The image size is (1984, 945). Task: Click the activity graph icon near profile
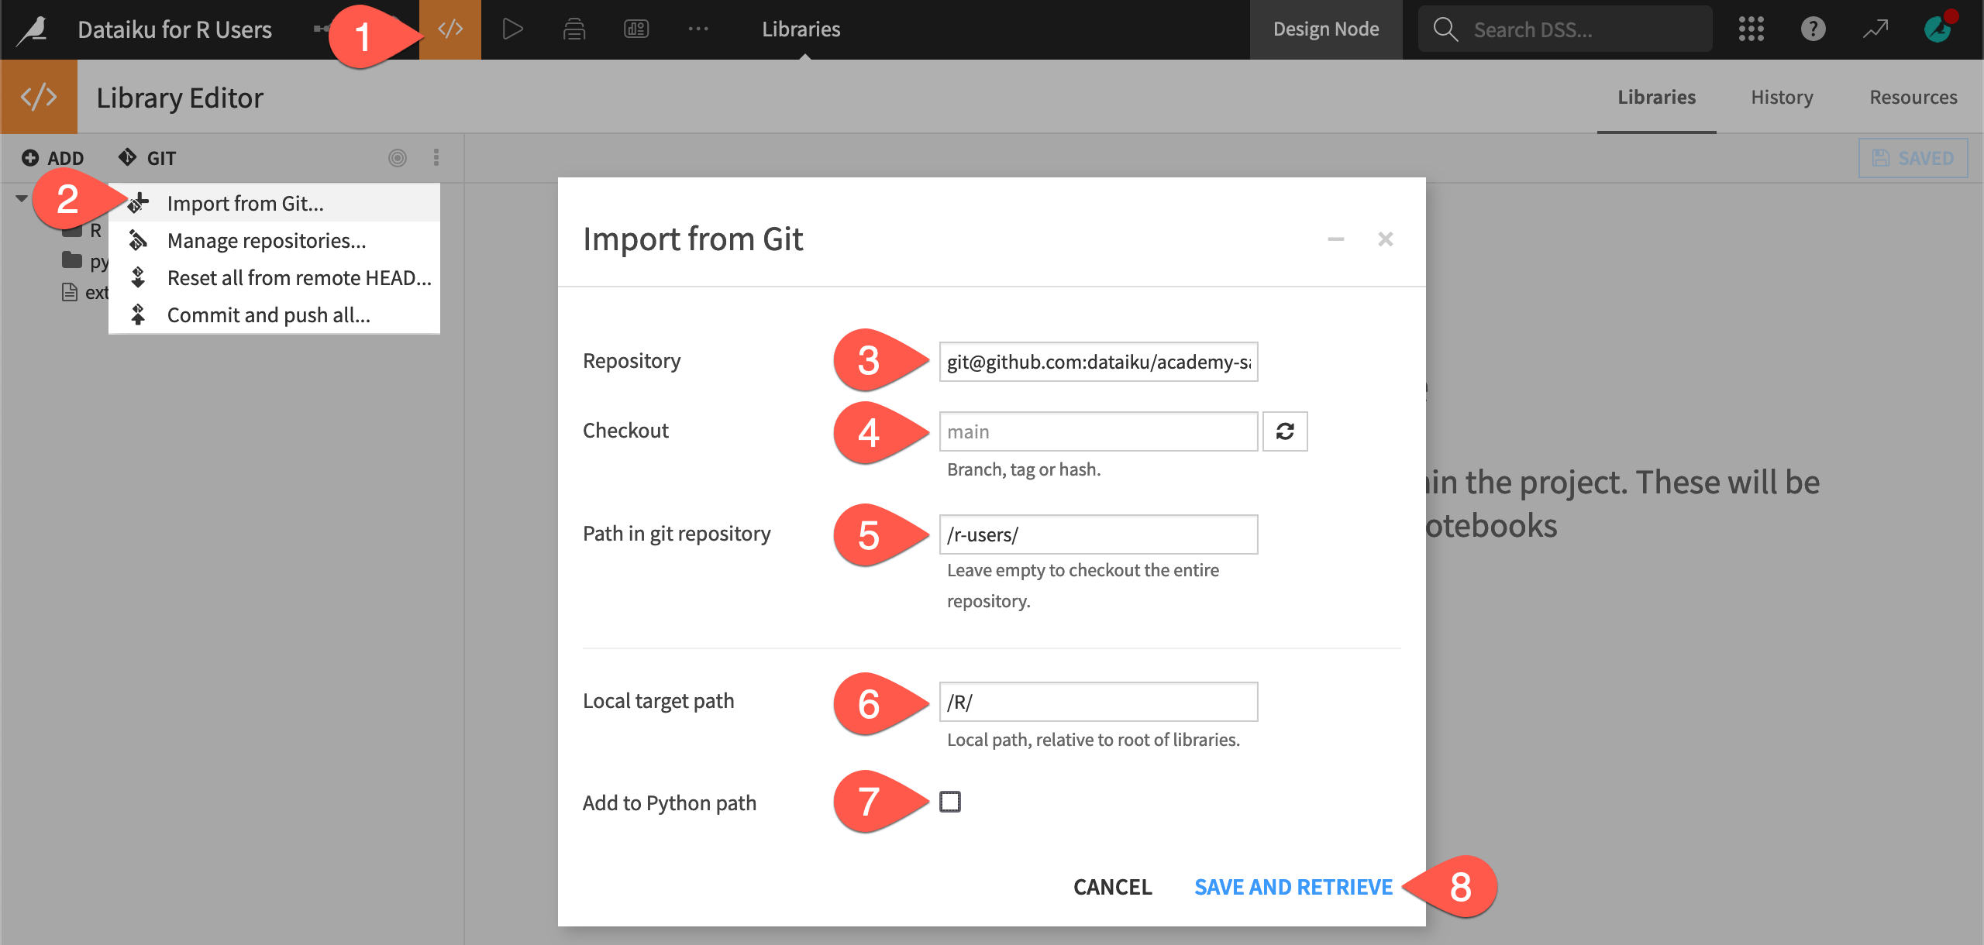click(1875, 29)
